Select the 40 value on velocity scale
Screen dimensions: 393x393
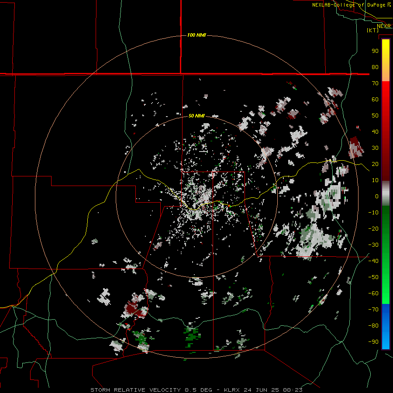(375, 131)
